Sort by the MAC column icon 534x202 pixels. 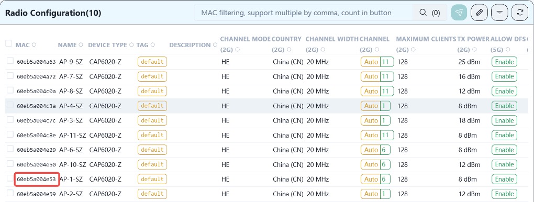point(34,45)
